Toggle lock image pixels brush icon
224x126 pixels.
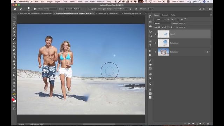pyautogui.click(x=162, y=27)
